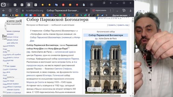This screenshot has height=97, width=173.
Task: Switch to the blue document tab
Action: [x=84, y=5]
